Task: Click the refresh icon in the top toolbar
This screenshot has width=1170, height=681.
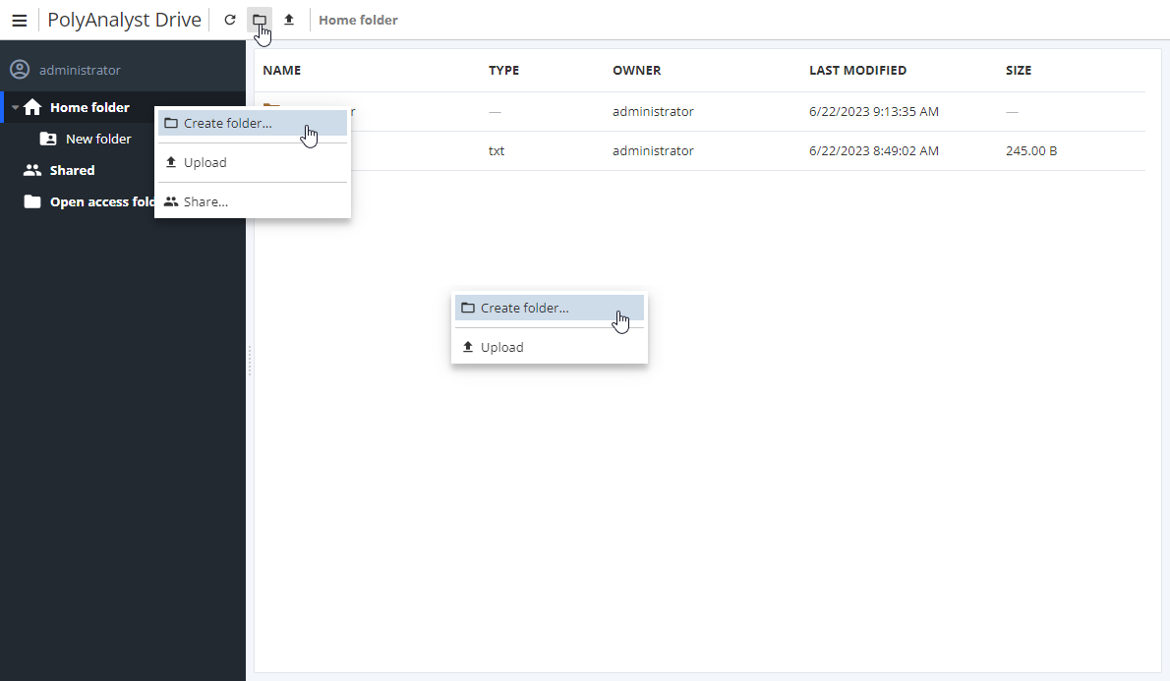Action: (230, 19)
